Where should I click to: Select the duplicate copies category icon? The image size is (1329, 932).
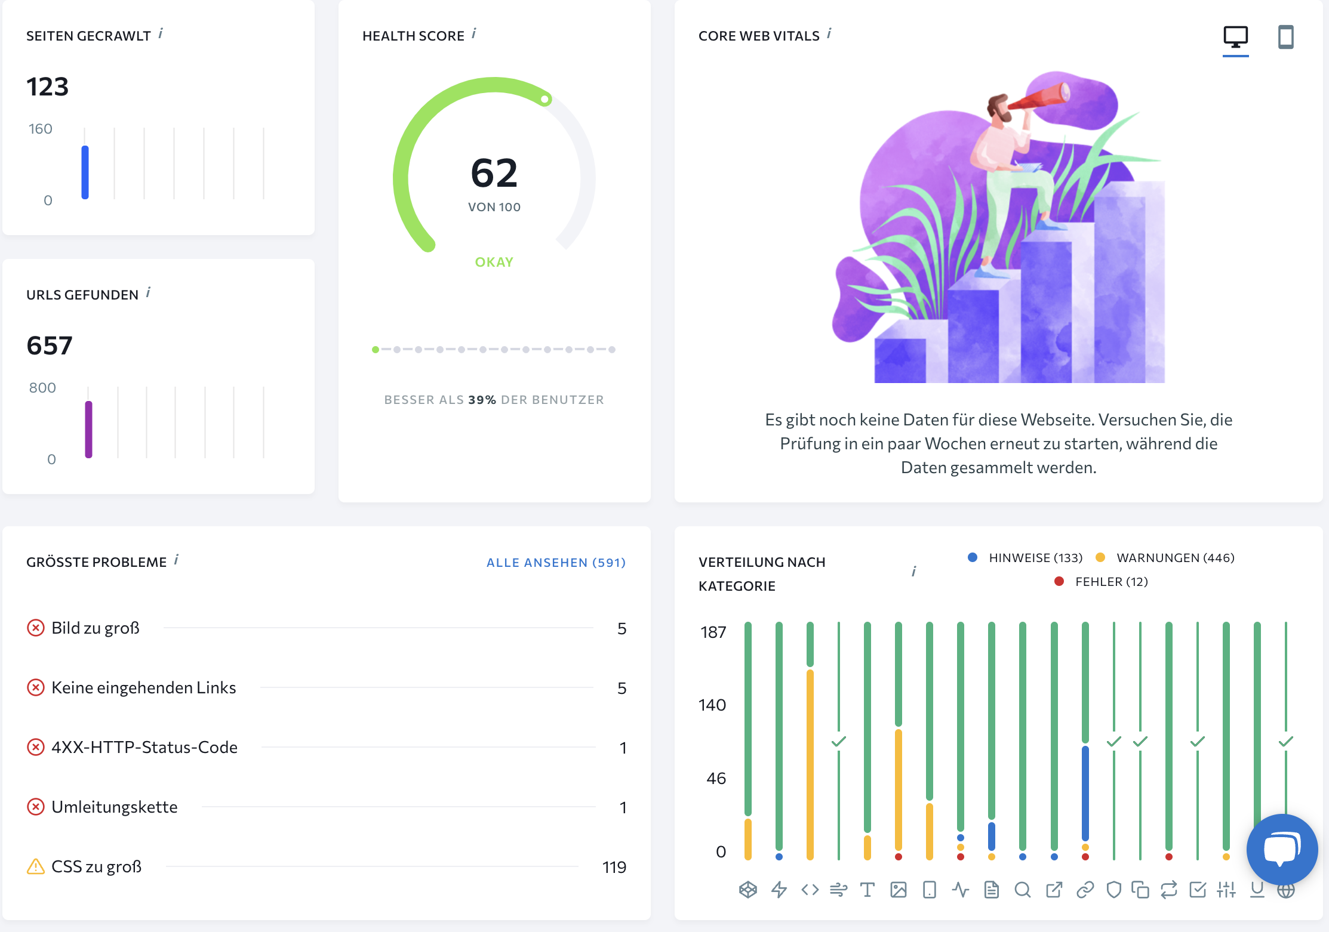1140,890
